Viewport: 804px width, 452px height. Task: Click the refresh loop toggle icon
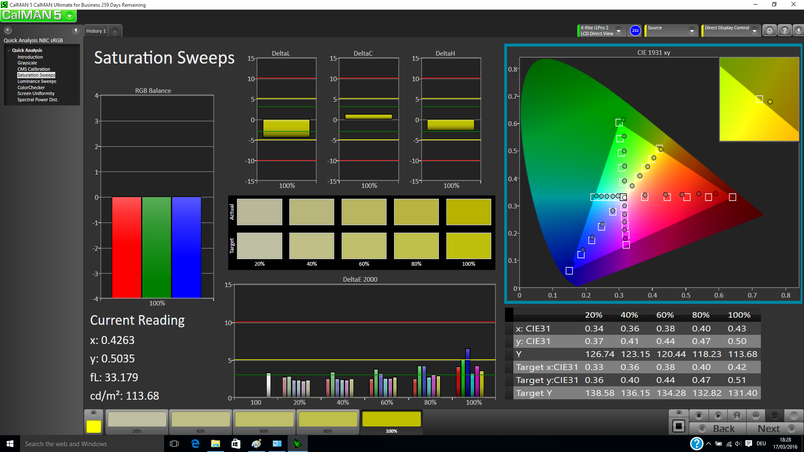pyautogui.click(x=774, y=416)
